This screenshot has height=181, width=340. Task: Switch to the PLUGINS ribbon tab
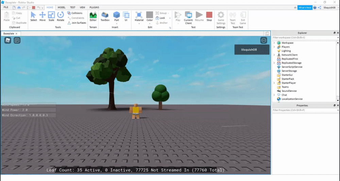coord(94,7)
